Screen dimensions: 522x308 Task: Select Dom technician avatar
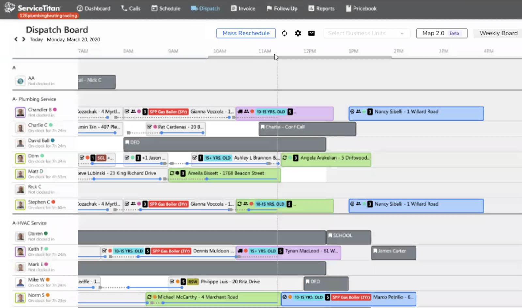pos(20,159)
